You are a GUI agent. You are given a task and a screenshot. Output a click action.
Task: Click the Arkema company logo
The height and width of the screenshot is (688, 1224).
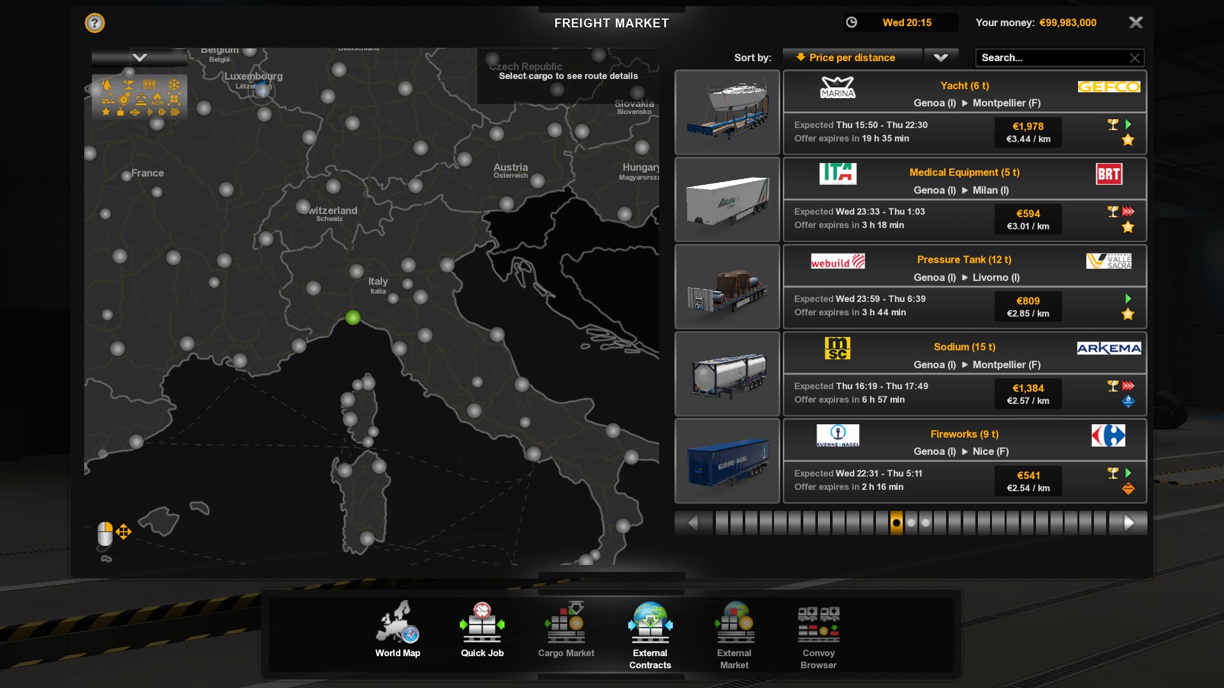point(1109,348)
